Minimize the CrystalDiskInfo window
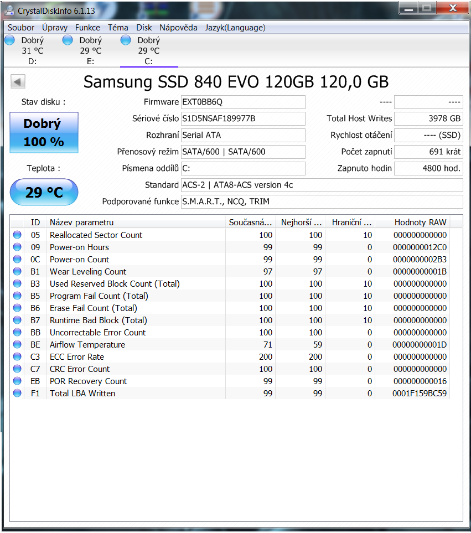The width and height of the screenshot is (471, 533). [x=408, y=8]
